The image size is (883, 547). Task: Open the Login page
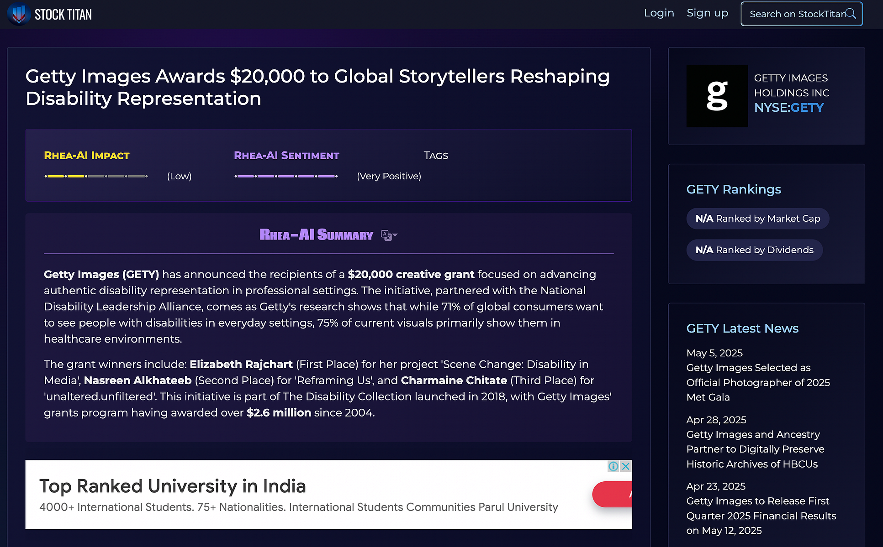pyautogui.click(x=659, y=13)
